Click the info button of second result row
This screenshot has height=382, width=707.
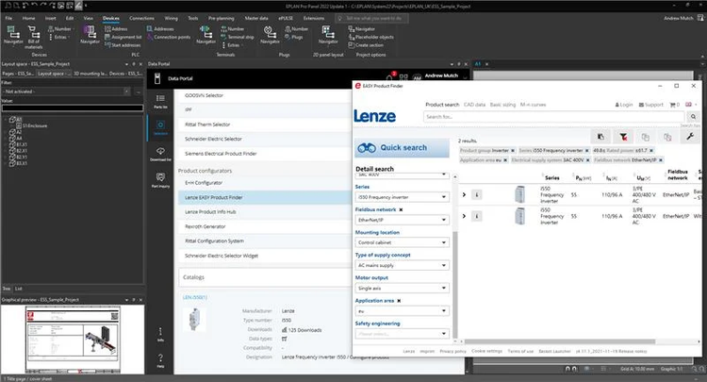[477, 216]
